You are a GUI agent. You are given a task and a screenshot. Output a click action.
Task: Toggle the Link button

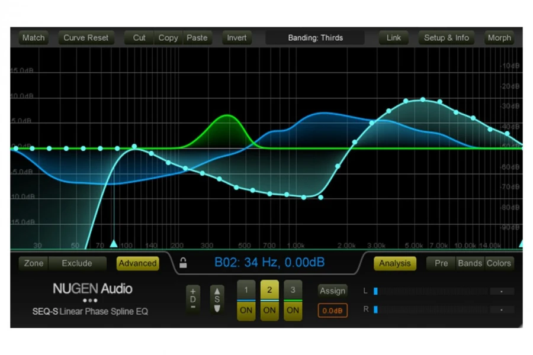tap(394, 38)
